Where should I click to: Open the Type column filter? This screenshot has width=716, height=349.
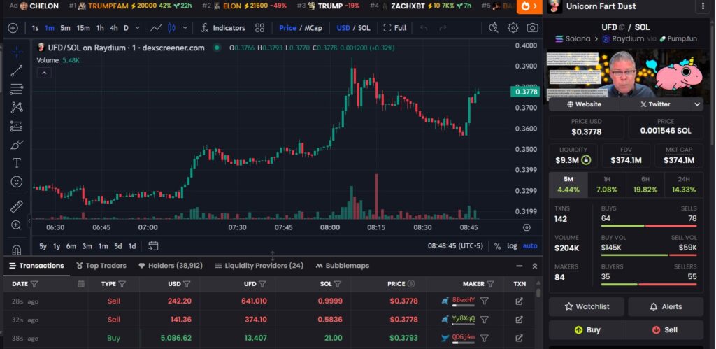[122, 284]
